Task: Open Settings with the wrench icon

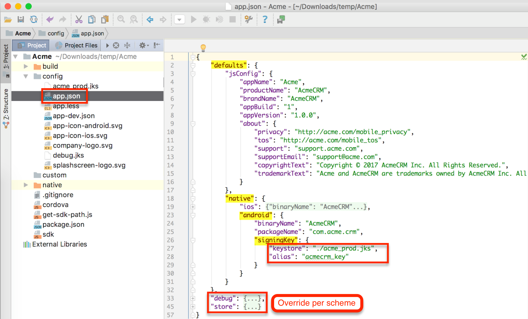Action: [249, 20]
